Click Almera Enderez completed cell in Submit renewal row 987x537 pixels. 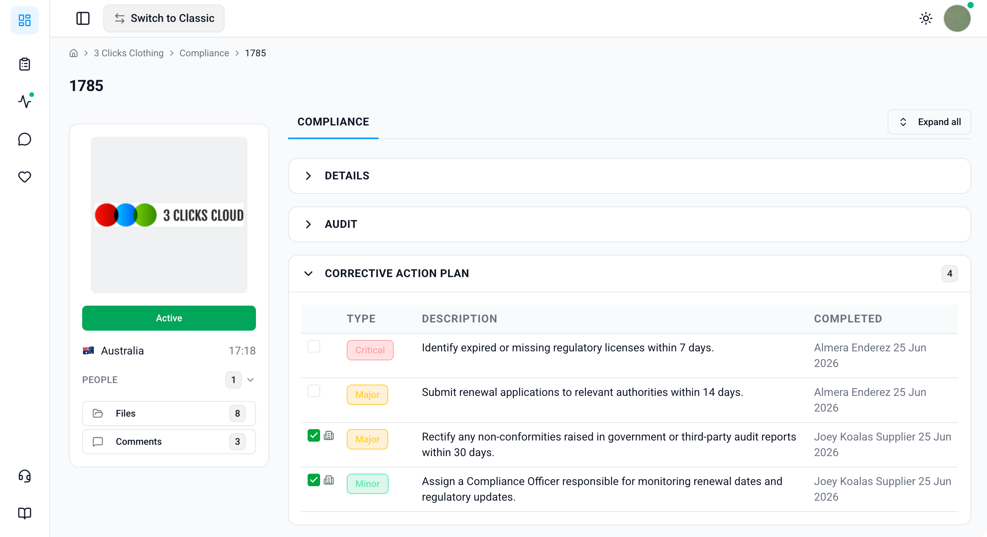[x=870, y=400]
